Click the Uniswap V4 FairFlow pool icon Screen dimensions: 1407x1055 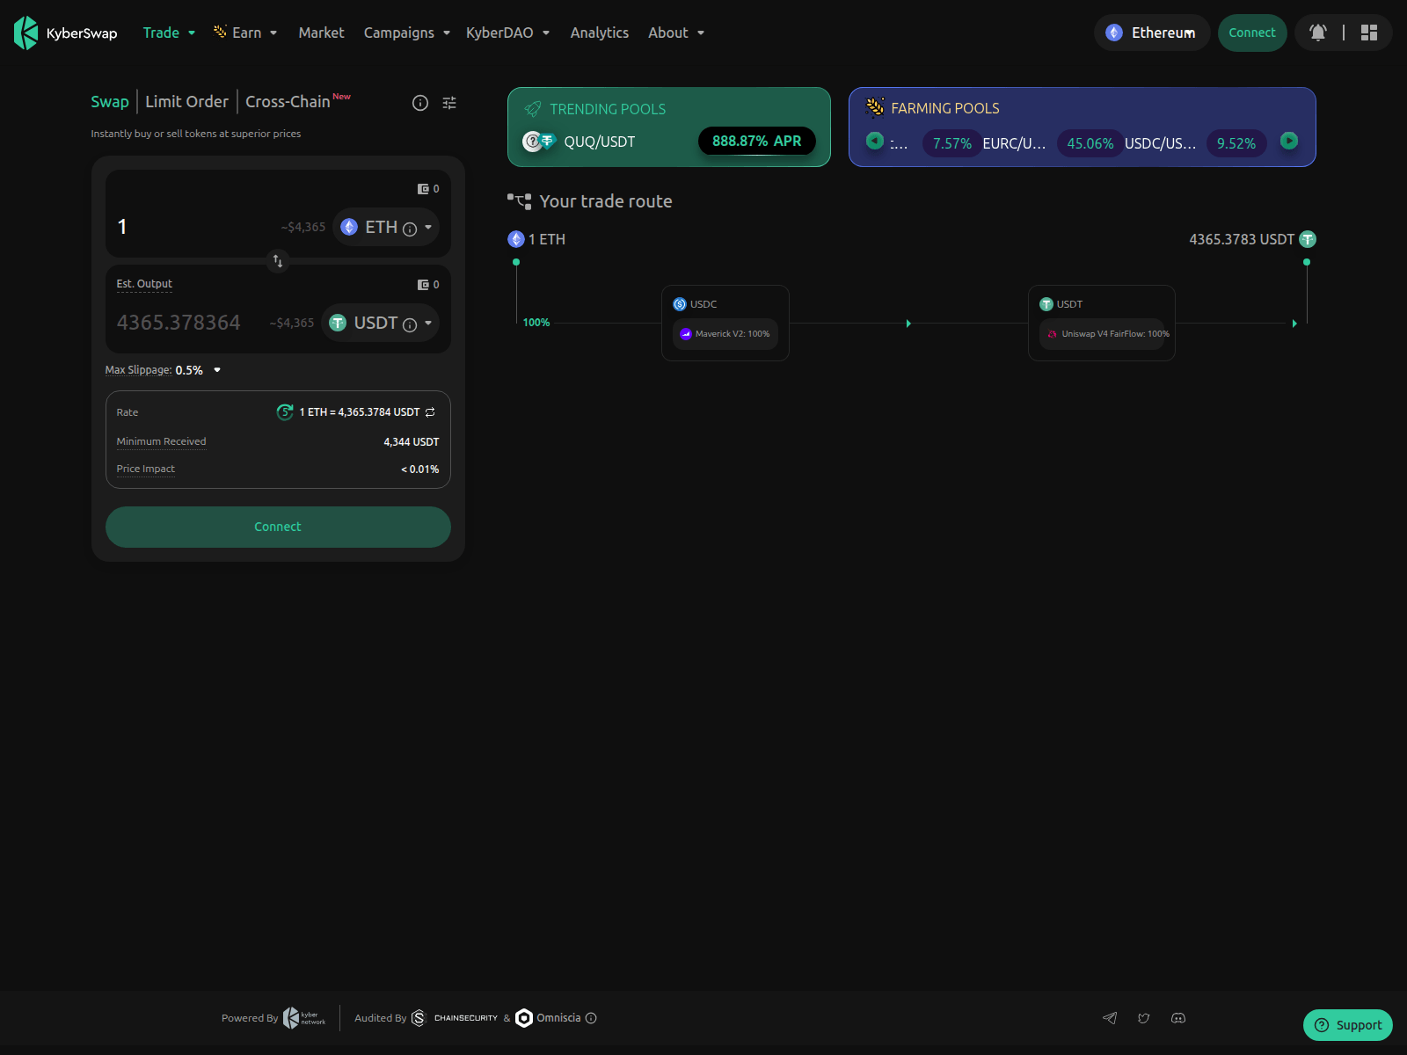pos(1052,334)
